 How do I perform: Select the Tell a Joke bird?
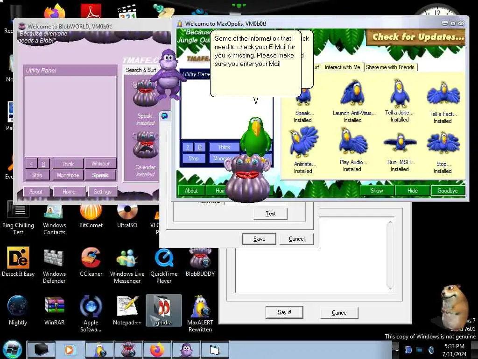tap(400, 93)
